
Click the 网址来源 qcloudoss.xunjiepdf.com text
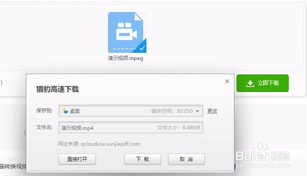click(x=99, y=144)
